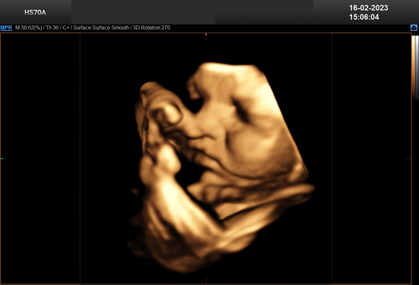Click the 'Th 36' threshold value
This screenshot has width=419, height=285.
click(x=52, y=28)
